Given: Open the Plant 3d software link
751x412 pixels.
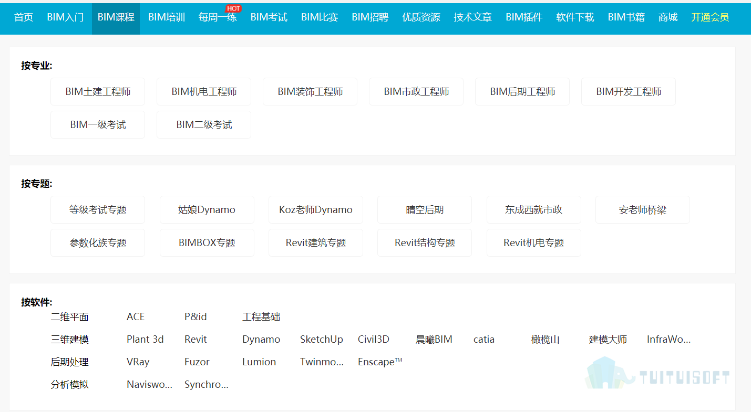Looking at the screenshot, I should [145, 340].
